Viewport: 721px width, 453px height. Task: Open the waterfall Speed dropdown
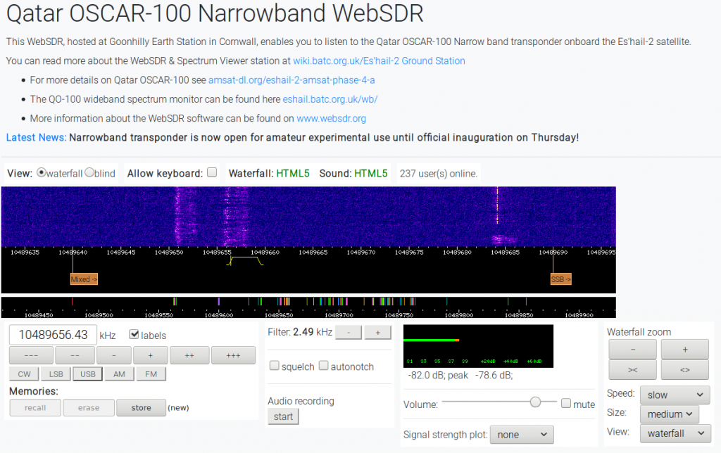[675, 395]
